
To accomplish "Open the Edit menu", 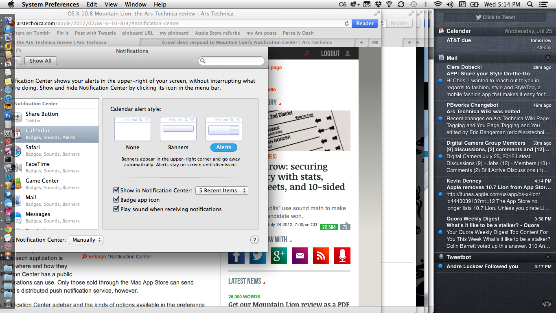I will [92, 4].
